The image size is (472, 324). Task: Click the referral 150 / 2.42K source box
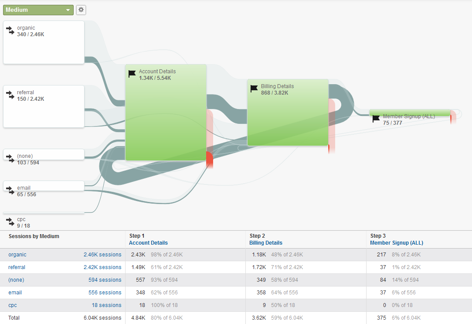click(x=44, y=106)
